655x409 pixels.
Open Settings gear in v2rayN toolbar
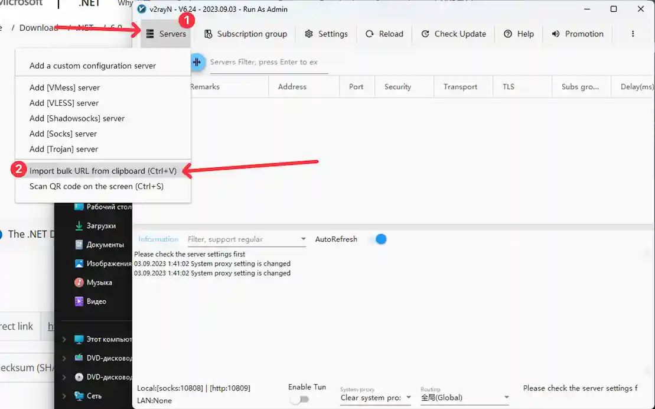[x=326, y=34]
